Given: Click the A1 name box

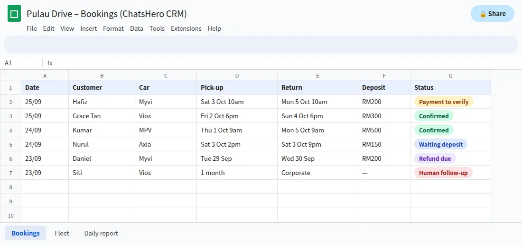Looking at the screenshot, I should (x=21, y=63).
